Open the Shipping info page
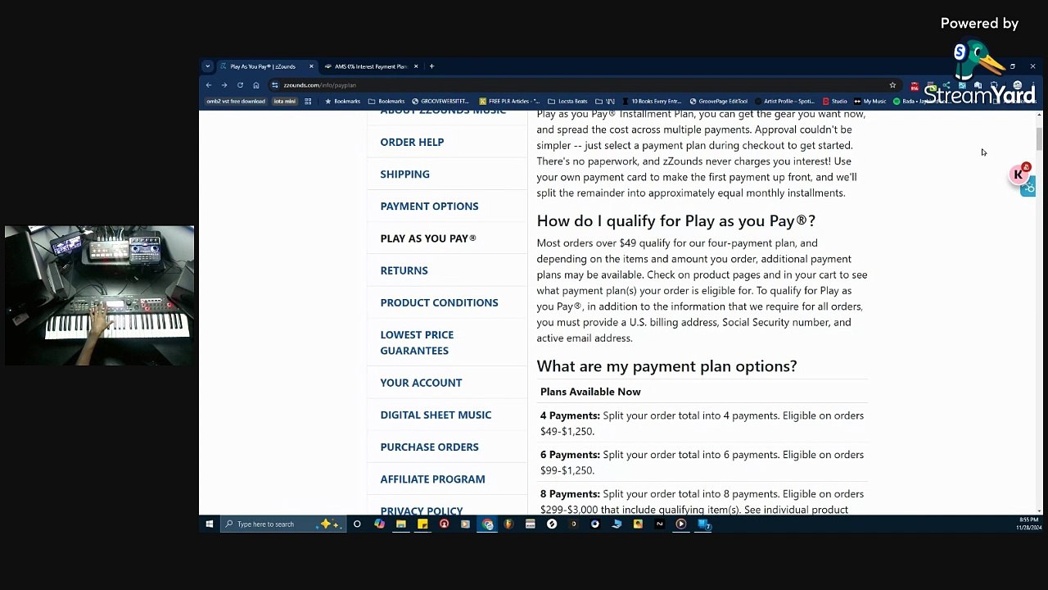The height and width of the screenshot is (590, 1048). tap(404, 174)
